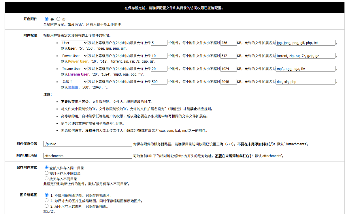The height and width of the screenshot is (214, 345).
Task: Open the User class dropdown
Action: pyautogui.click(x=74, y=43)
